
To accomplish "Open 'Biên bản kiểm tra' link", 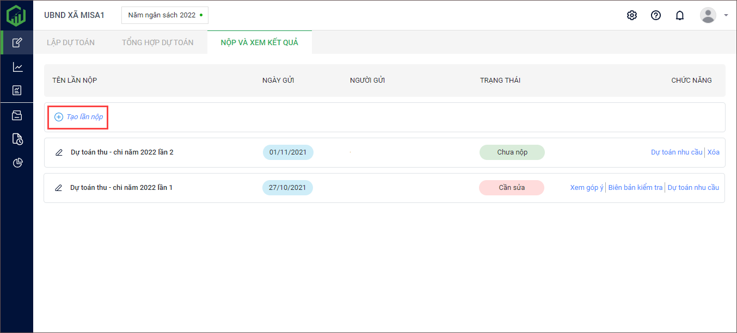I will pos(635,188).
